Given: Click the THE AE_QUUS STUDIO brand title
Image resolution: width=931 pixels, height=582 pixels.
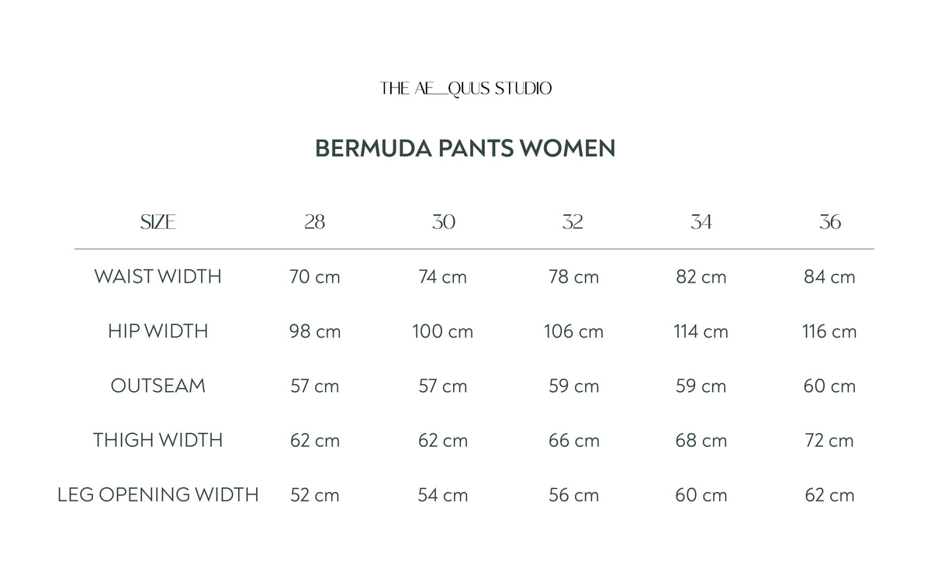Looking at the screenshot, I should coord(465,88).
